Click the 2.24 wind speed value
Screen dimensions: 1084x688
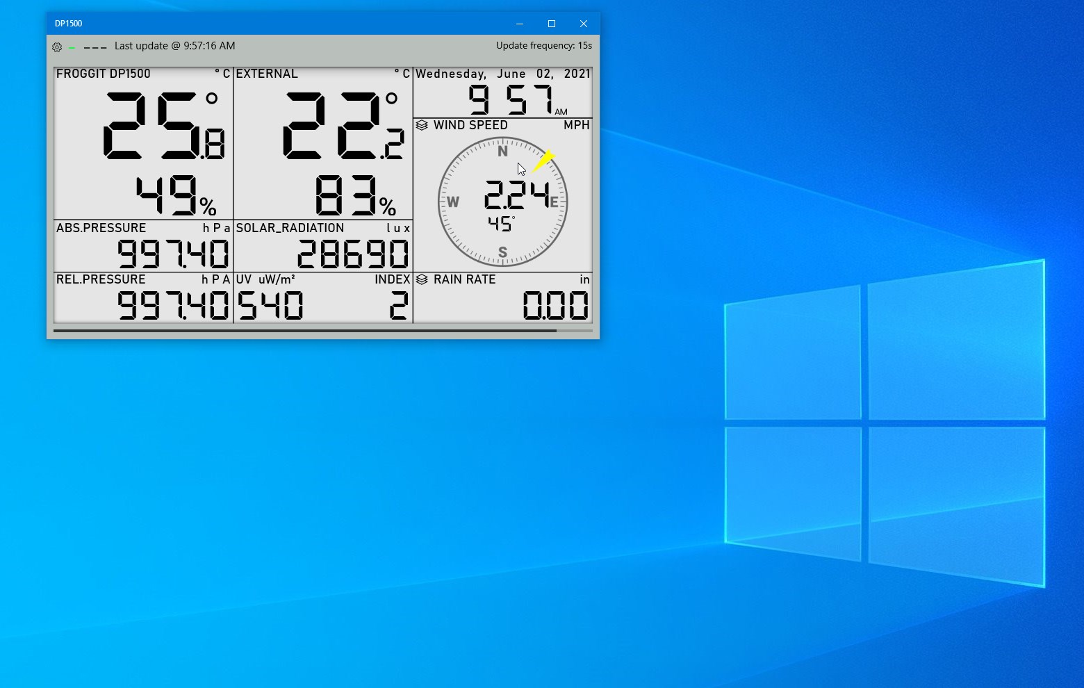pyautogui.click(x=517, y=195)
